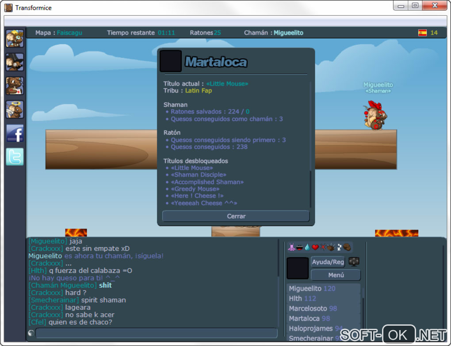
Task: Click the zzz sleep emote
Action: (x=339, y=247)
